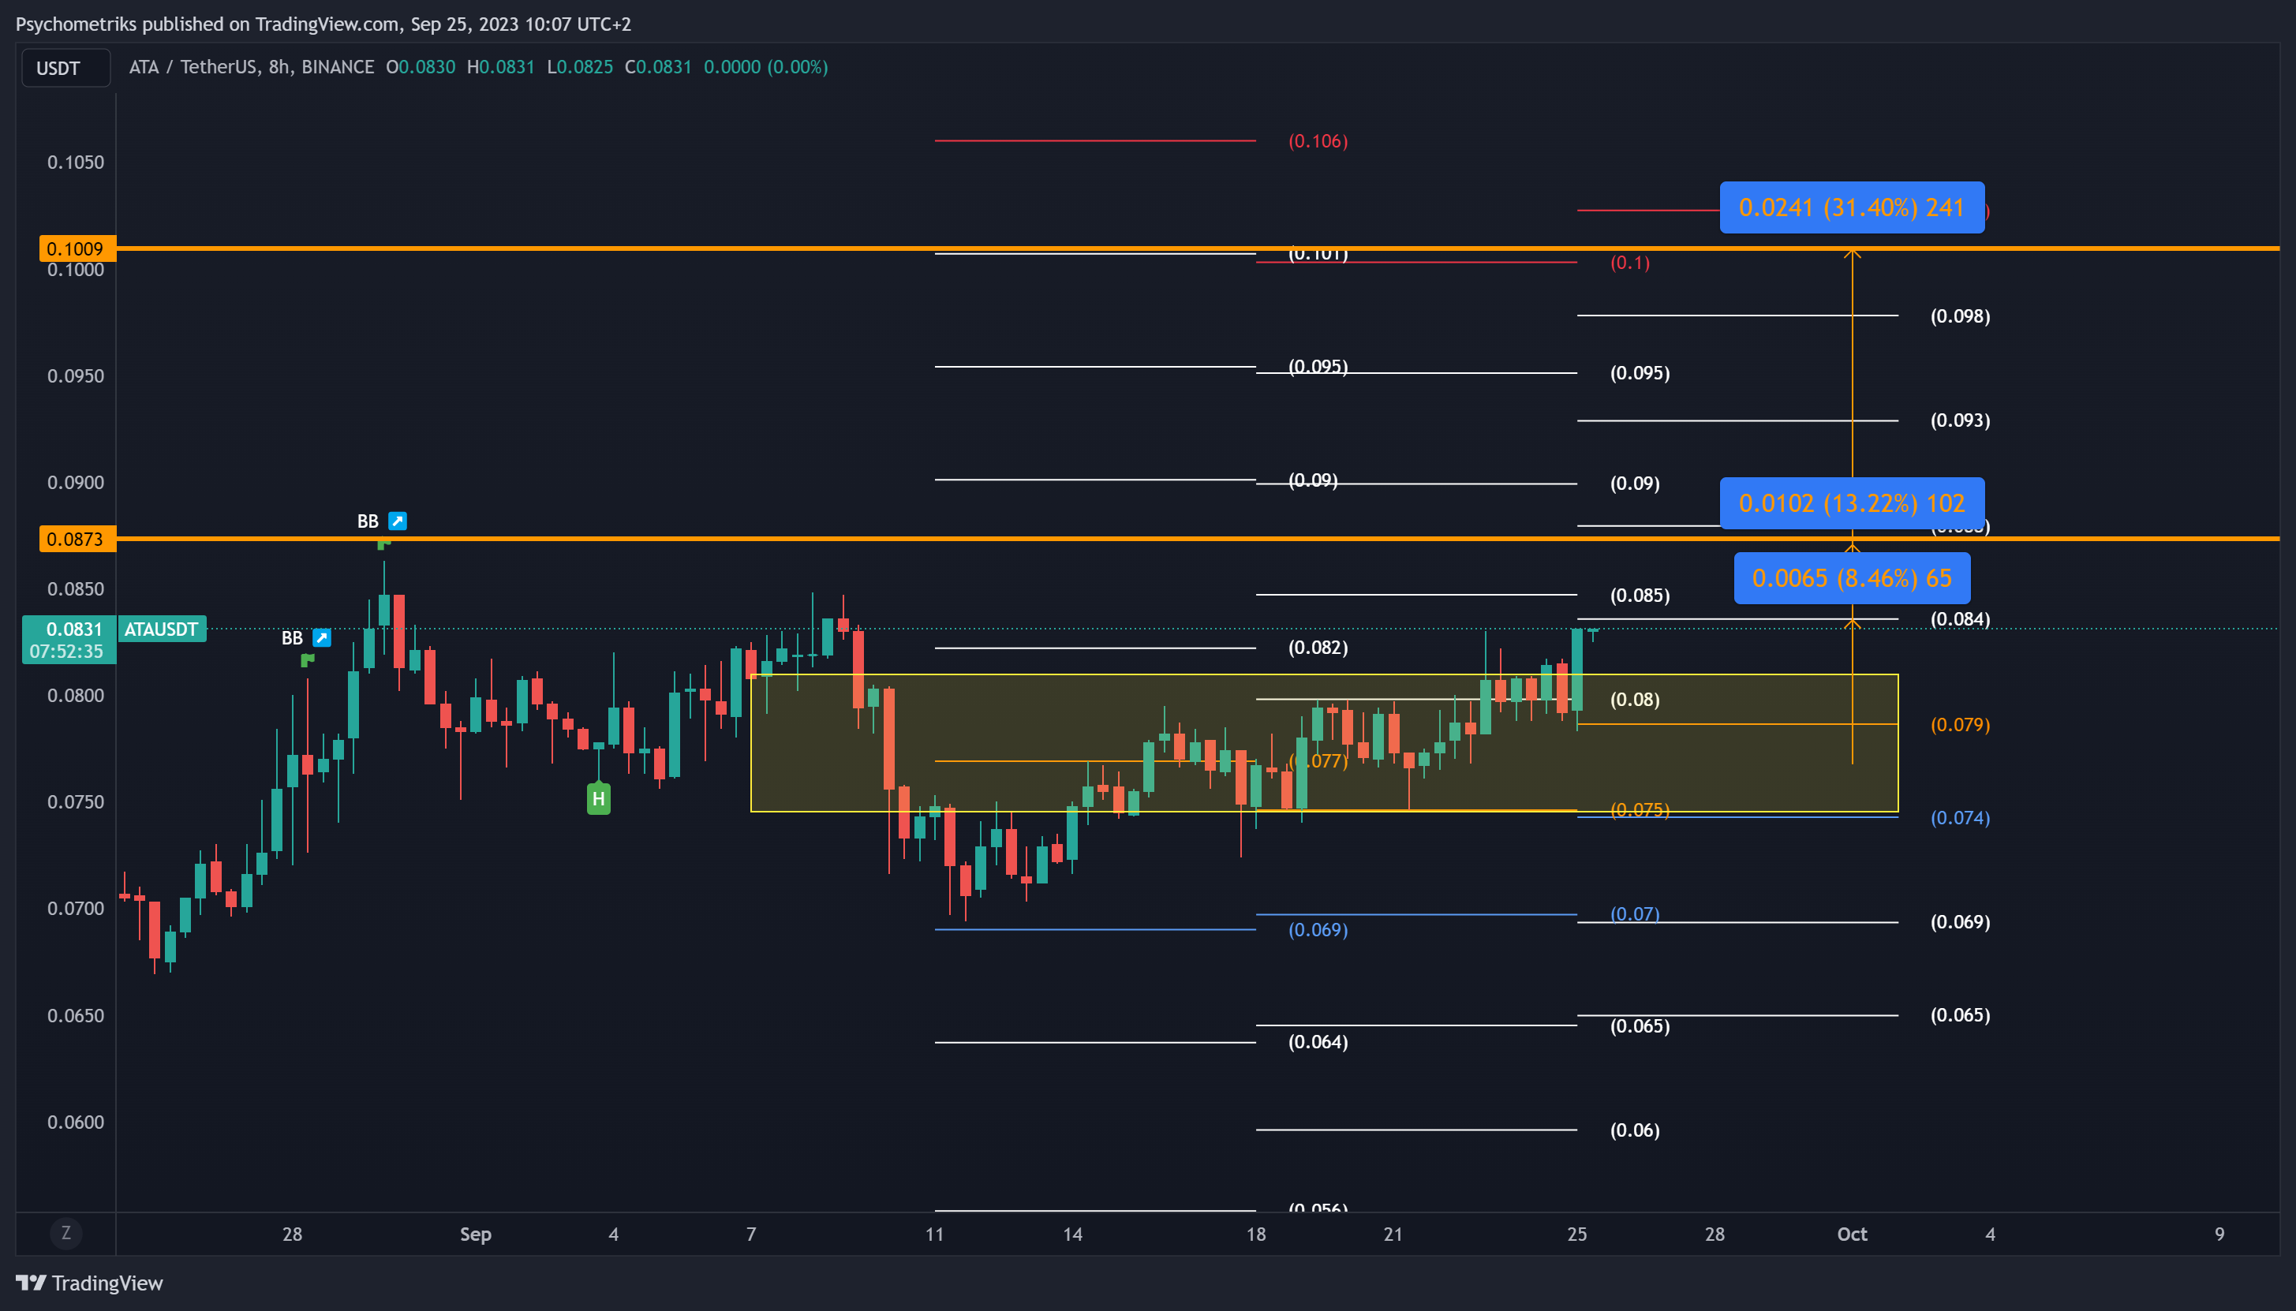
Task: Click the 0.0600 price axis label
Action: pyautogui.click(x=76, y=1122)
